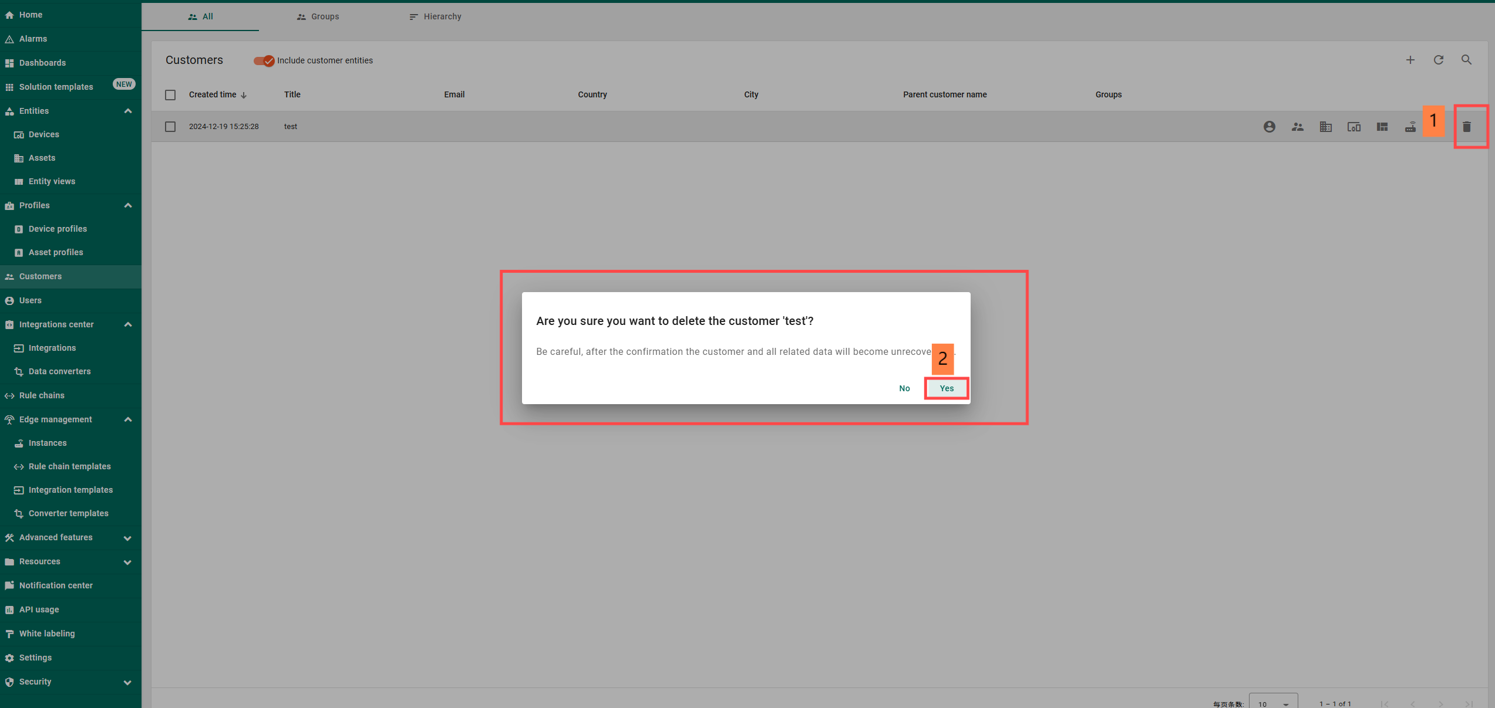This screenshot has width=1495, height=708.
Task: Click the refresh icon in Customers header
Action: [1438, 60]
